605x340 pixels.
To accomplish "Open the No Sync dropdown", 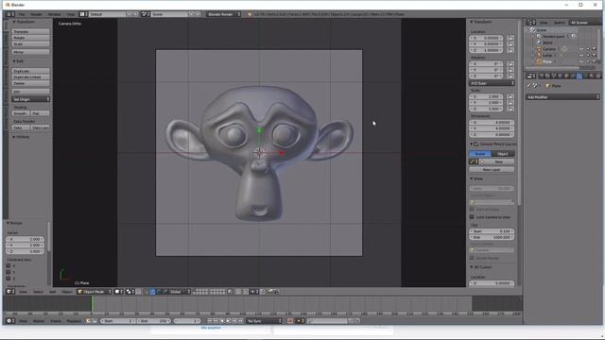I will coord(265,321).
